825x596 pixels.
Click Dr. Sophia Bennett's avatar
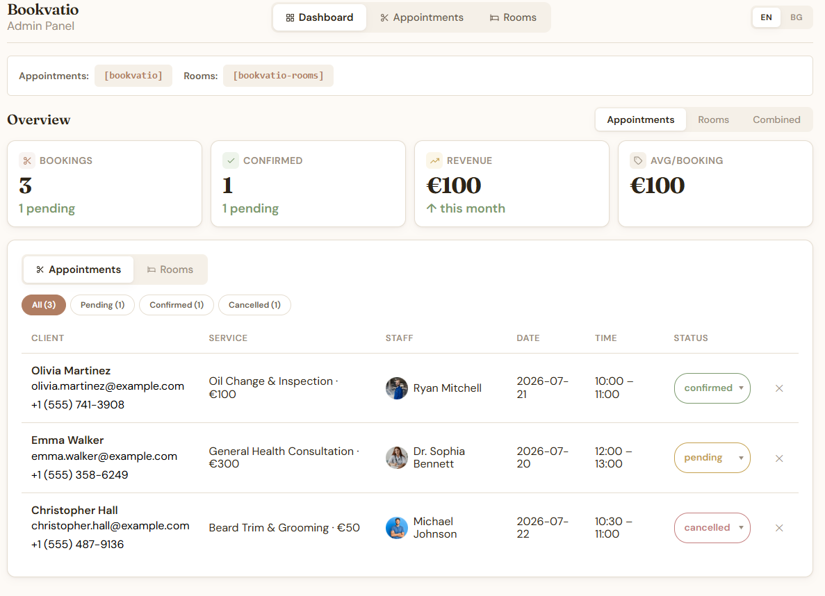point(397,458)
